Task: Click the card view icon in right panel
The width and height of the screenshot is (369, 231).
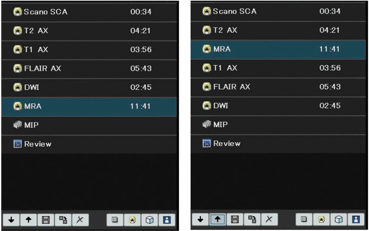Action: pyautogui.click(x=304, y=219)
